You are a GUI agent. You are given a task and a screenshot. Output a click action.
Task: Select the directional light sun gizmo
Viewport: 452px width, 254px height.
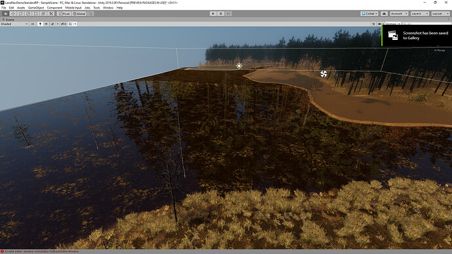pos(239,66)
